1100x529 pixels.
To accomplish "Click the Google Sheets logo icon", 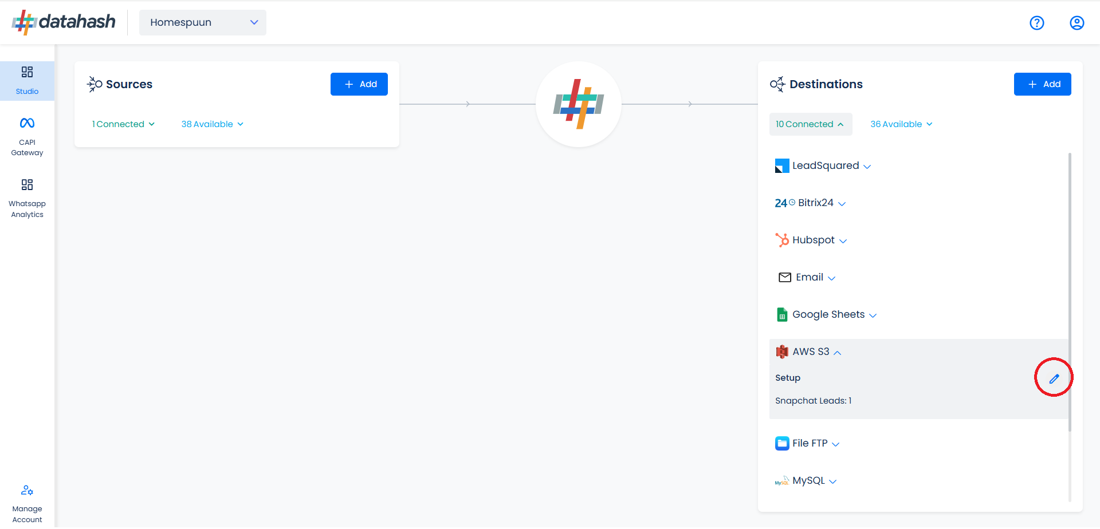I will [782, 315].
